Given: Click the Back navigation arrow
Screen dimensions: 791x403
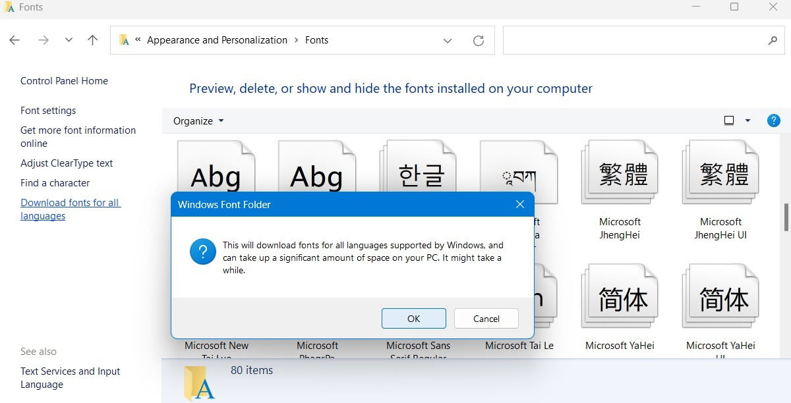Looking at the screenshot, I should coord(15,40).
